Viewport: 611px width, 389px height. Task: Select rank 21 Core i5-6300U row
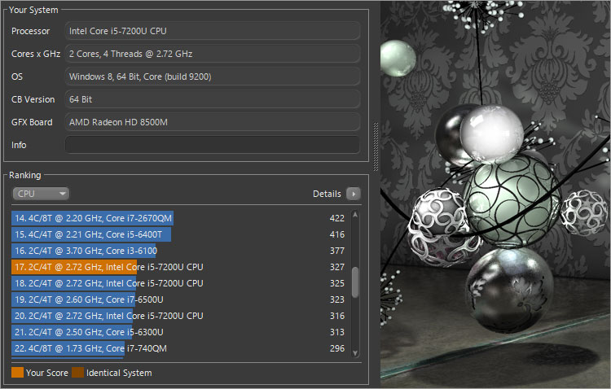179,332
